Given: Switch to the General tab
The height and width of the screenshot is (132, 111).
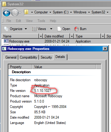Looking at the screenshot, I should point(11,57).
